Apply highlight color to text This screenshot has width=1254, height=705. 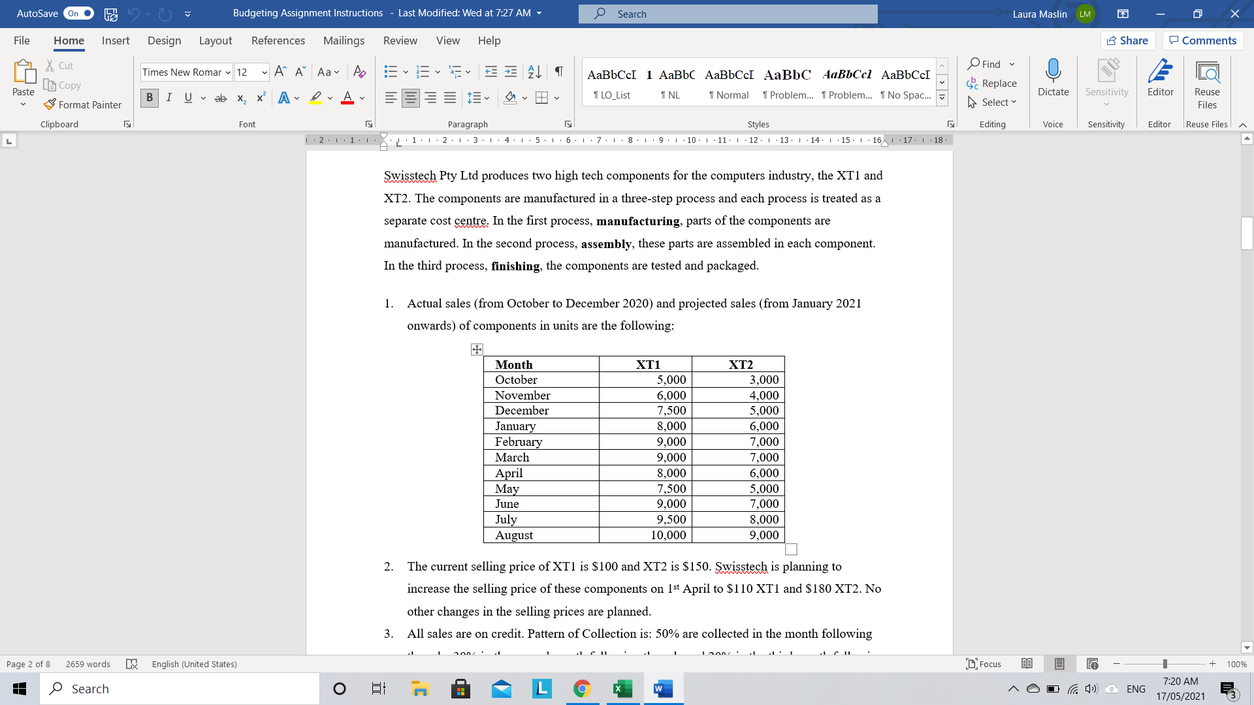point(315,98)
